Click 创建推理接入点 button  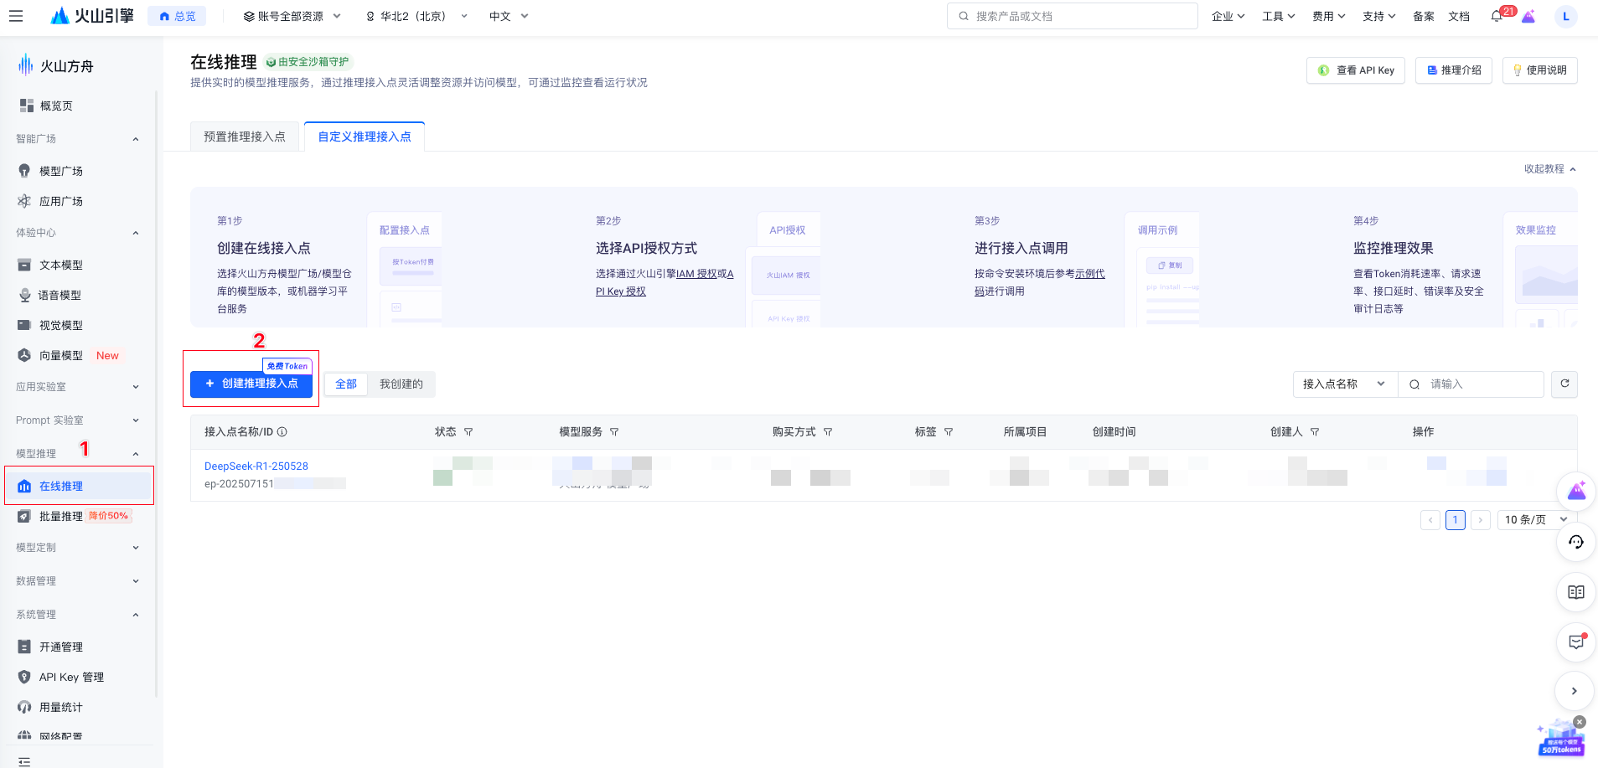click(251, 384)
